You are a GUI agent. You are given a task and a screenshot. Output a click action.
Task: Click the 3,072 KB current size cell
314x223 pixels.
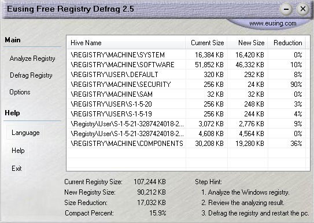coord(211,124)
